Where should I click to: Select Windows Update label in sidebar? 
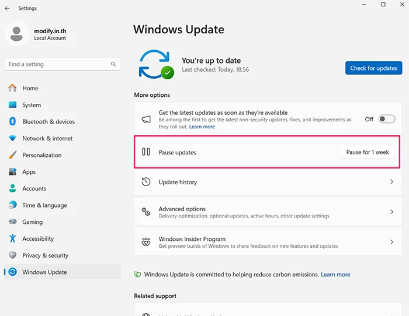pos(44,272)
